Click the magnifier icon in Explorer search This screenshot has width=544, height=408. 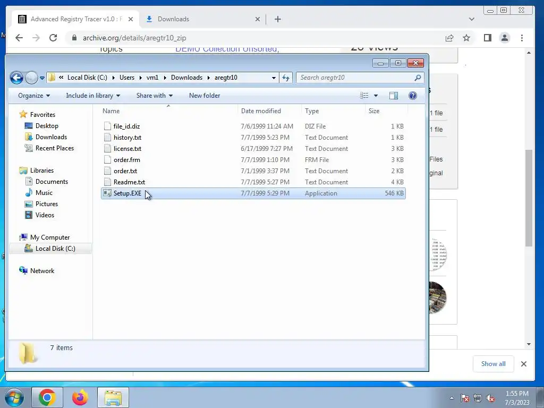[x=418, y=78]
